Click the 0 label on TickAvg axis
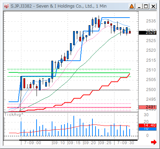Image resolution: width=160 pixels, height=149 pixels. (147, 136)
